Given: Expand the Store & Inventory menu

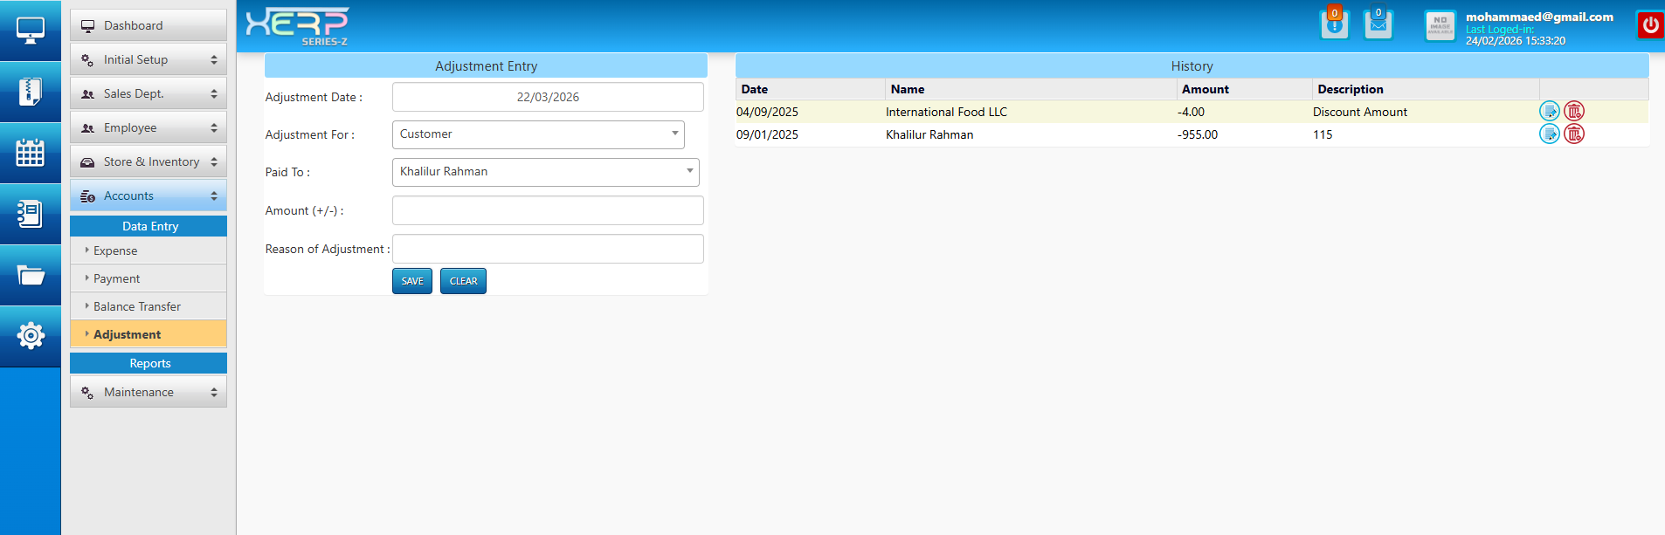Looking at the screenshot, I should coord(149,162).
